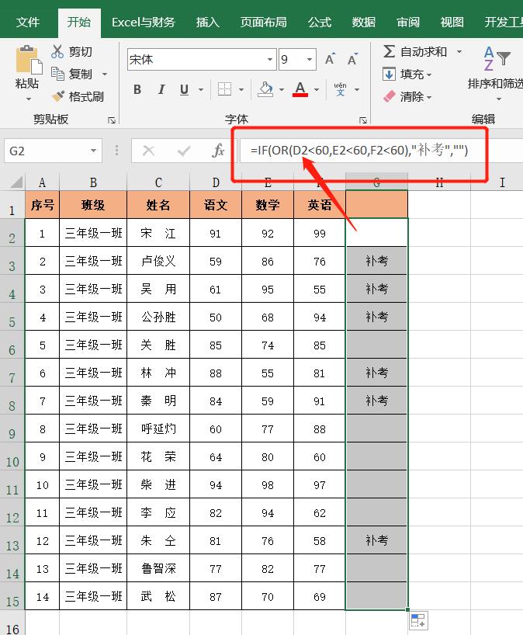The height and width of the screenshot is (635, 523).
Task: Click the Select All corner triangle
Action: pos(16,182)
